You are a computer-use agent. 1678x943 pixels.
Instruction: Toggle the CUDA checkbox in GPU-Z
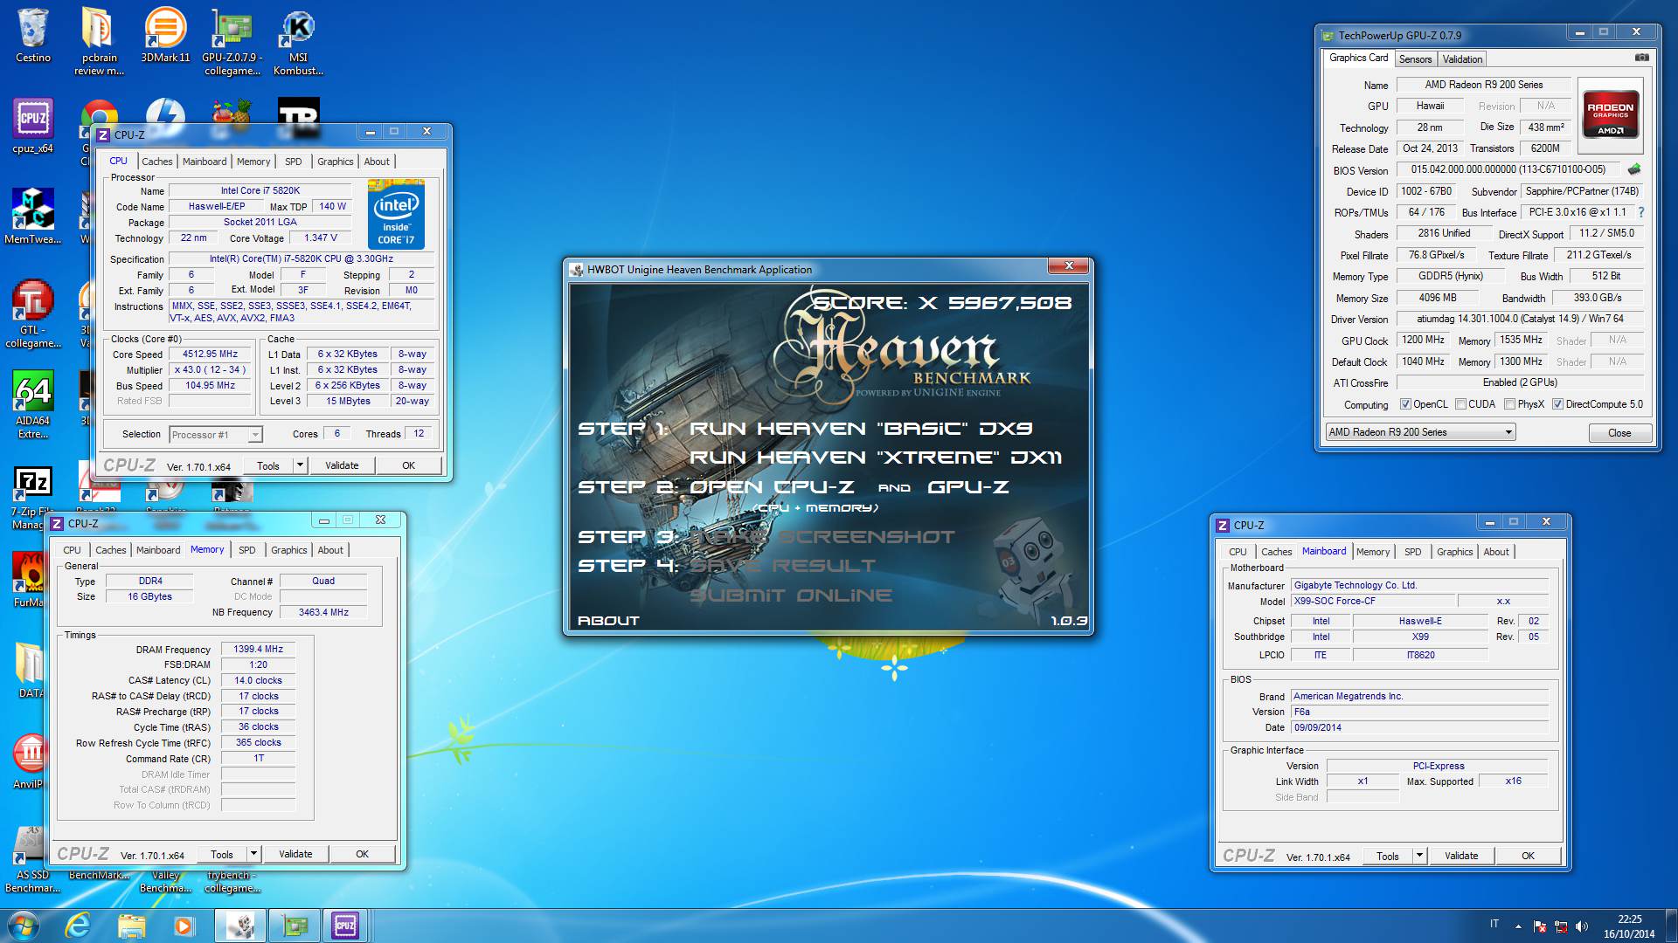pyautogui.click(x=1460, y=404)
